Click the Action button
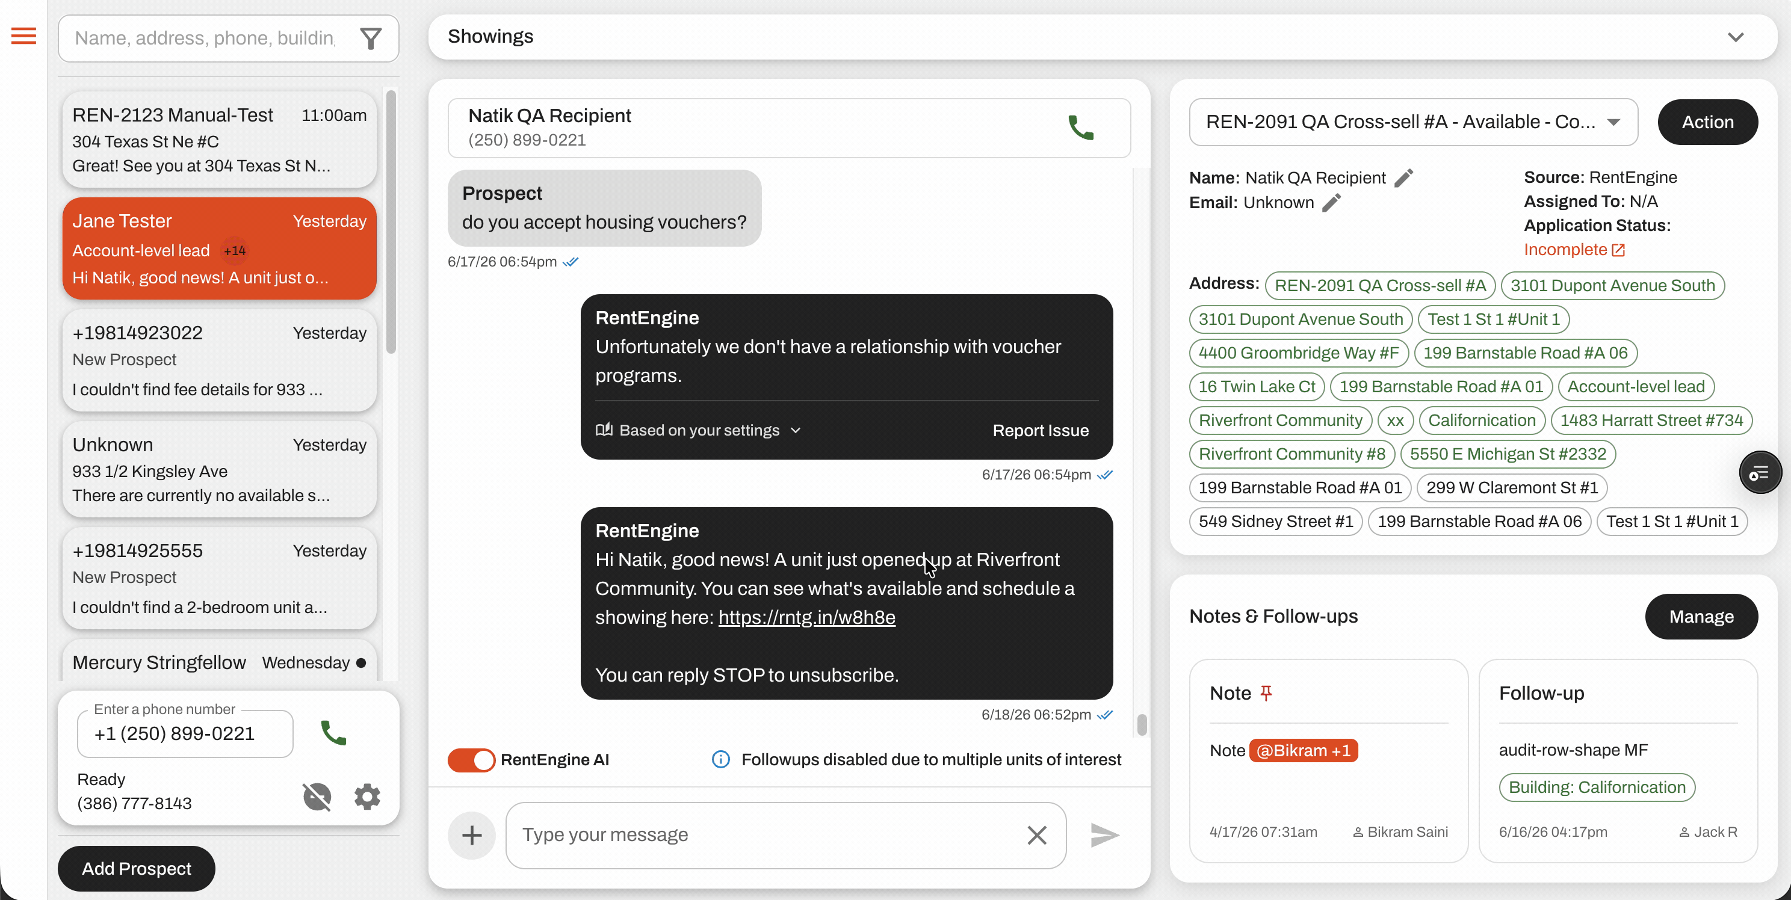Viewport: 1791px width, 900px height. pyautogui.click(x=1707, y=122)
